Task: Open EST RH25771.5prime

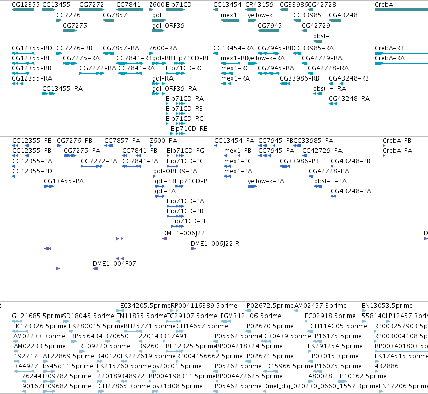Action: pos(149,326)
